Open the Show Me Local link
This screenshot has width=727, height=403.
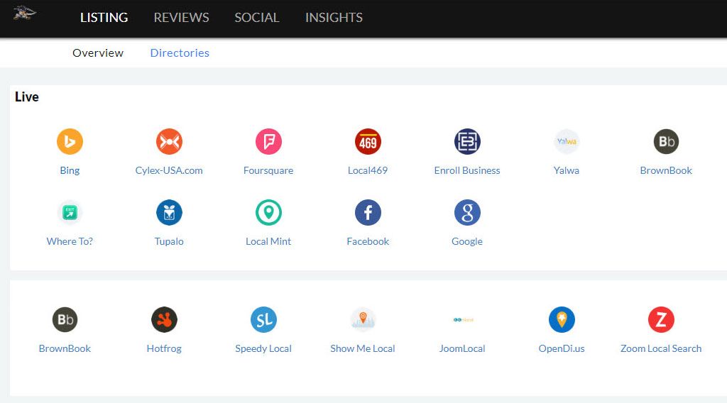[x=363, y=348]
